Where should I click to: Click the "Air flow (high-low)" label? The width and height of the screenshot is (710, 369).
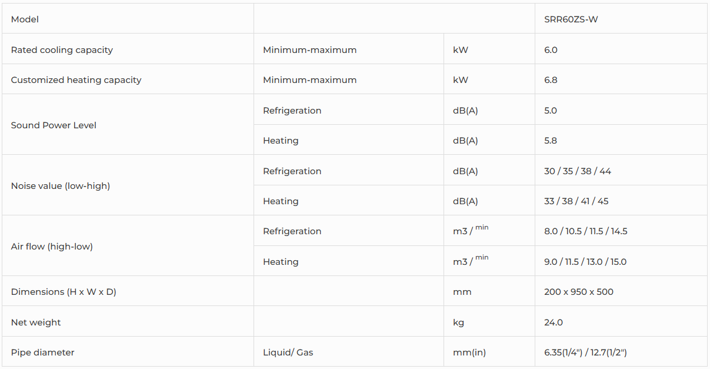pyautogui.click(x=52, y=247)
